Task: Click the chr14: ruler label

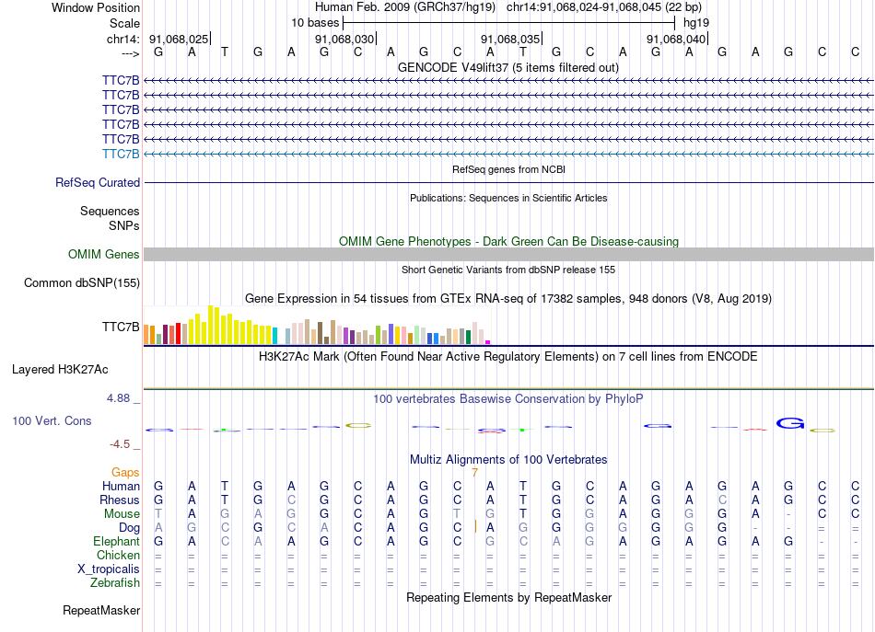Action: click(x=122, y=39)
